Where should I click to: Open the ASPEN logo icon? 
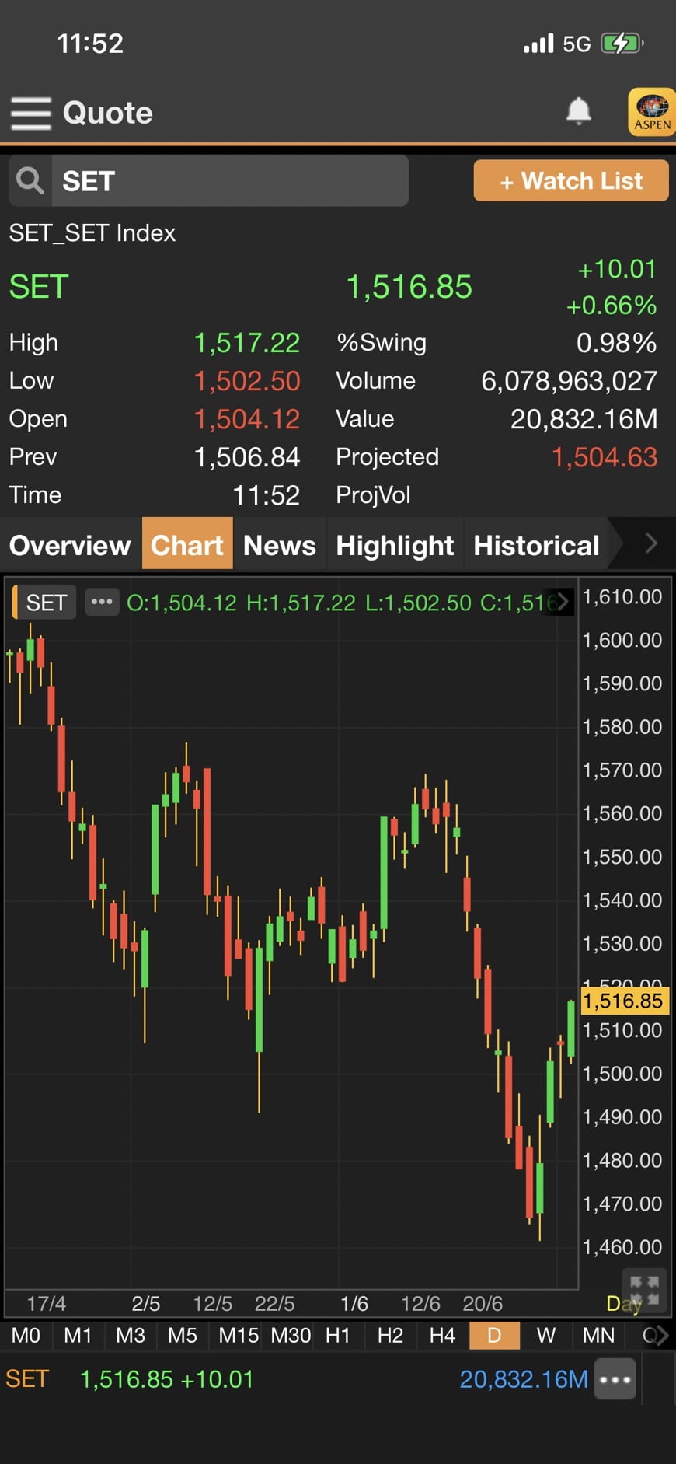[651, 112]
